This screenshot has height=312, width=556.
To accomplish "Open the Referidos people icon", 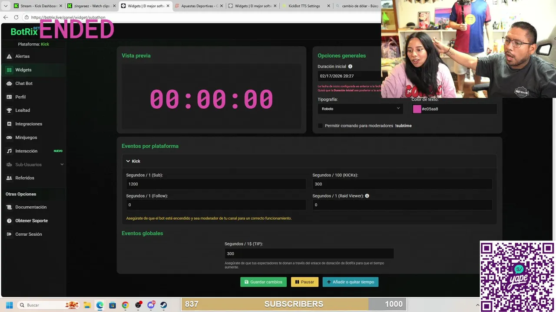I will pyautogui.click(x=9, y=178).
